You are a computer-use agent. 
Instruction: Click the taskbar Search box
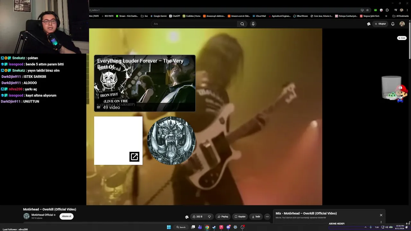pyautogui.click(x=181, y=227)
